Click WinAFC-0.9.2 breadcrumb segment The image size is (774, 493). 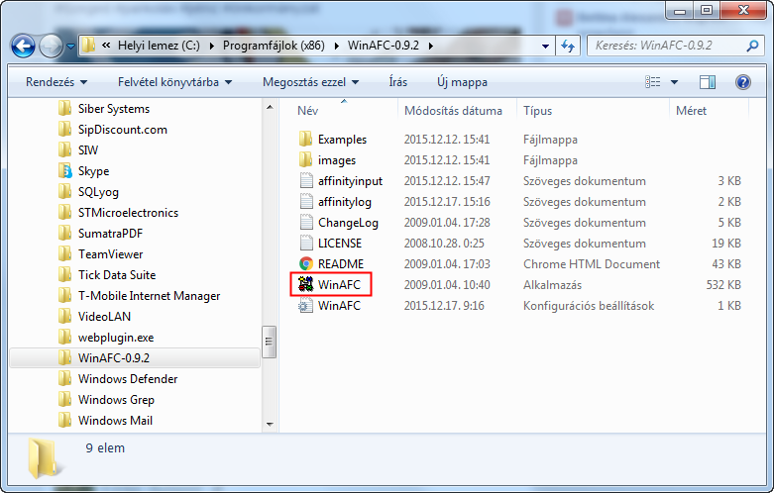(x=384, y=46)
